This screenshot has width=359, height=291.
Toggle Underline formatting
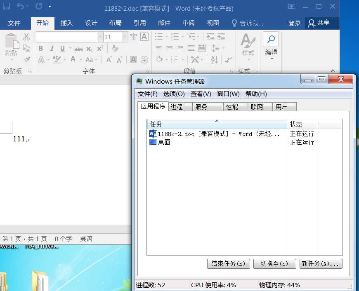pyautogui.click(x=62, y=48)
